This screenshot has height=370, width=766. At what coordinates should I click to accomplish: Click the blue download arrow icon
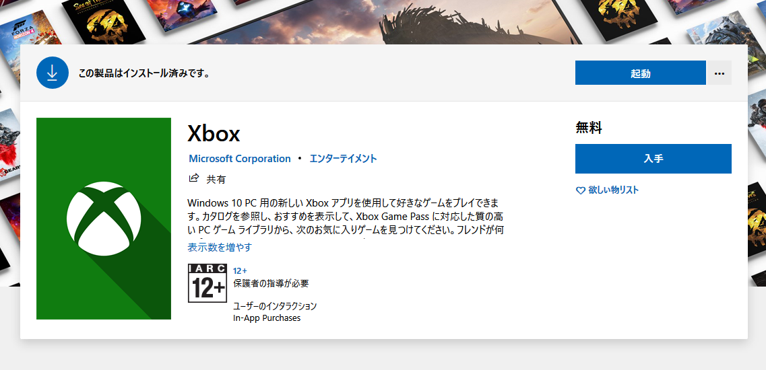(53, 73)
